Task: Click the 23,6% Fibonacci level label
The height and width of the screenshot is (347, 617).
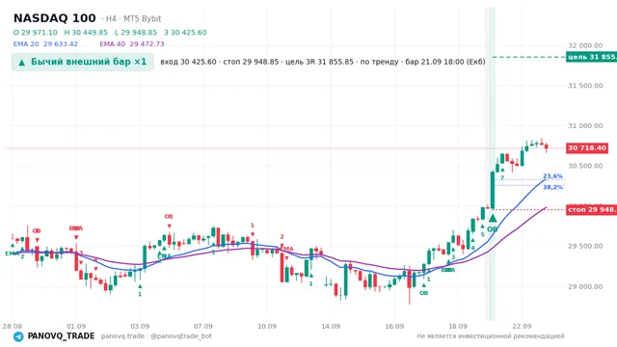Action: tap(552, 175)
